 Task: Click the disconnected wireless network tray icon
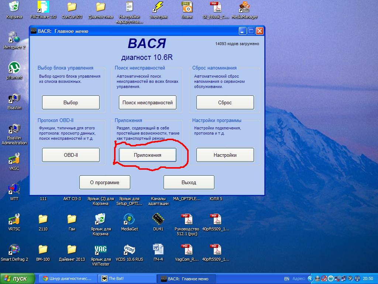(337, 279)
